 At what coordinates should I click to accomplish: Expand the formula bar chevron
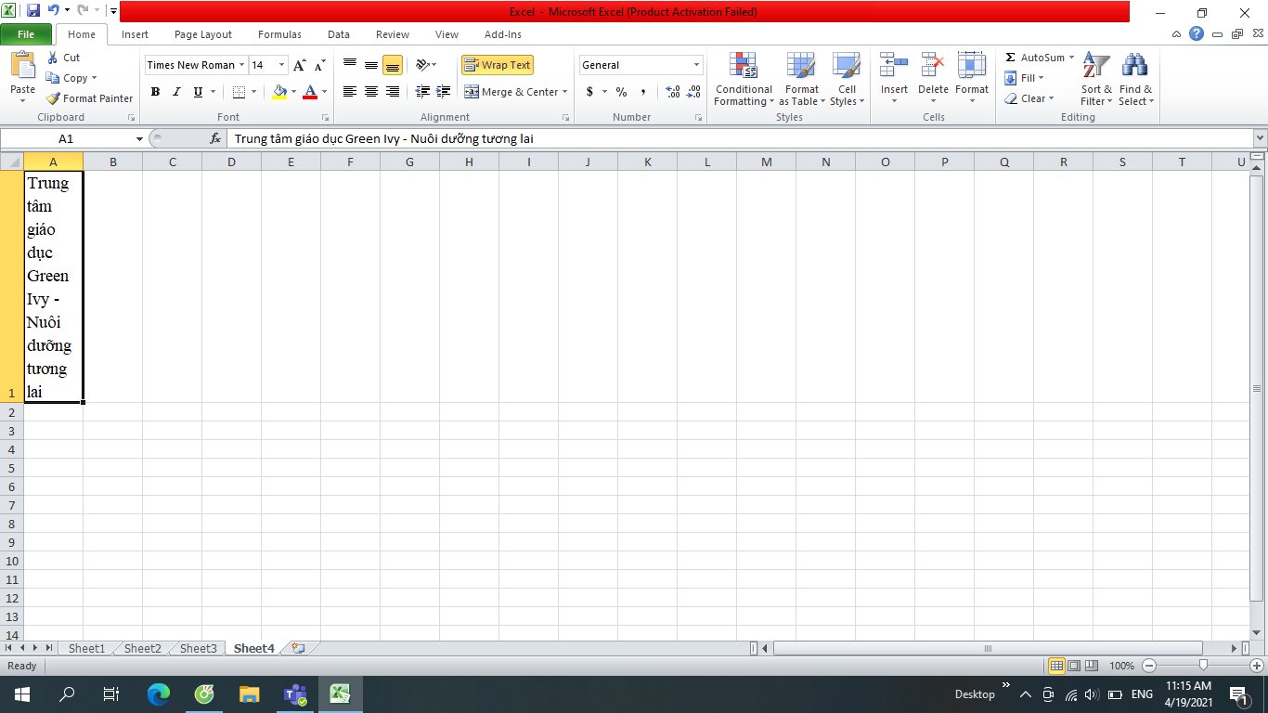coord(1260,138)
